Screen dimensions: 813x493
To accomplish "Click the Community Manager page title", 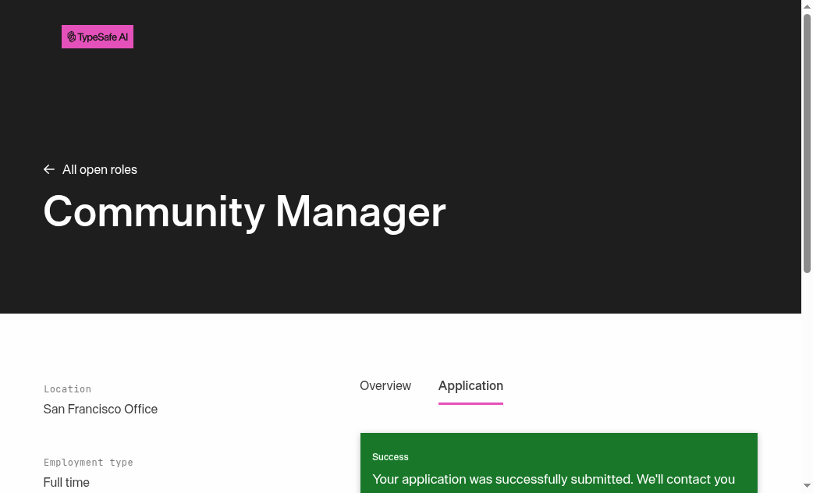I will pos(244,211).
